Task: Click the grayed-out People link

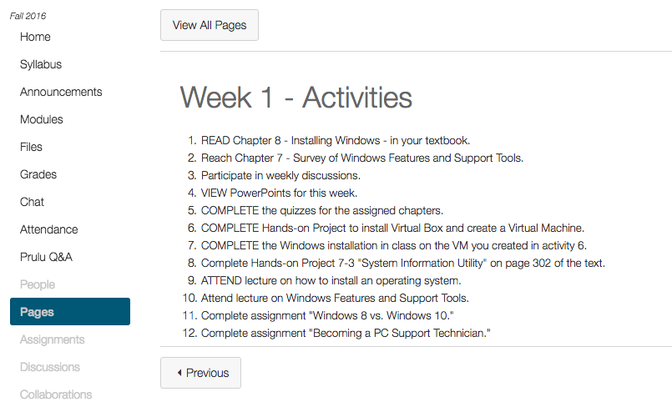Action: click(38, 284)
